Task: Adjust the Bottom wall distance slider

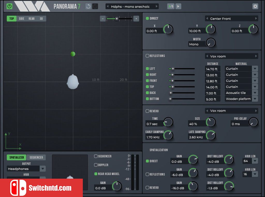Action: click(x=182, y=99)
